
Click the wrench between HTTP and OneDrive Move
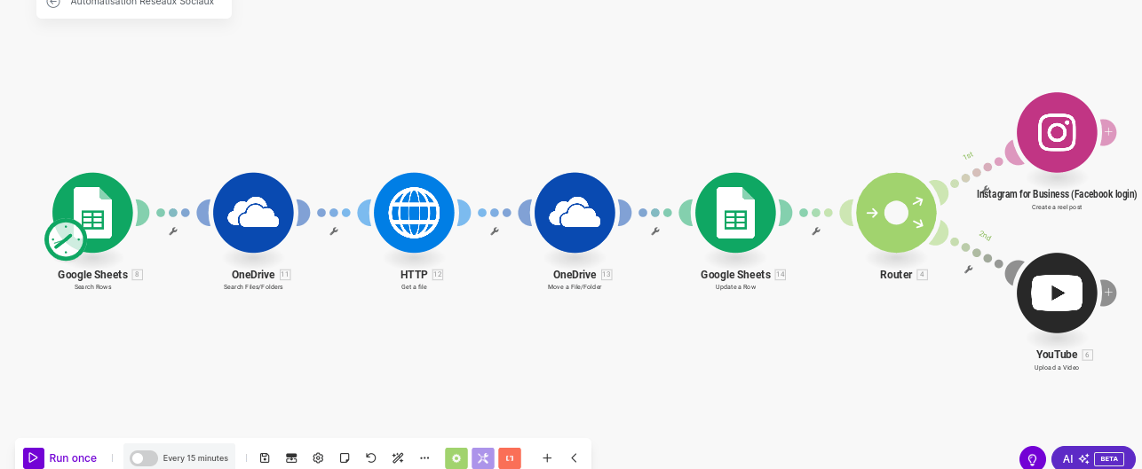pos(495,231)
